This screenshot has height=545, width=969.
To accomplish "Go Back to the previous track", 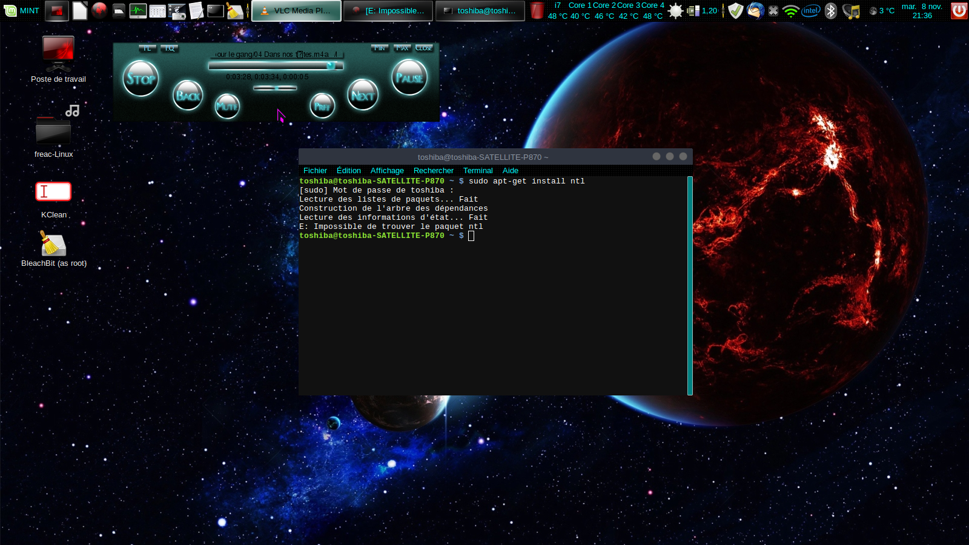I will coord(188,95).
